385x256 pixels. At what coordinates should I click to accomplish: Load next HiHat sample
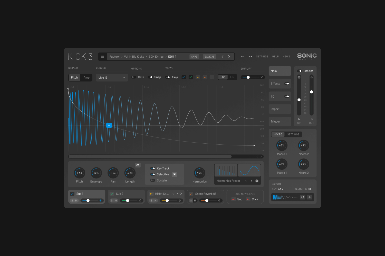pos(177,194)
